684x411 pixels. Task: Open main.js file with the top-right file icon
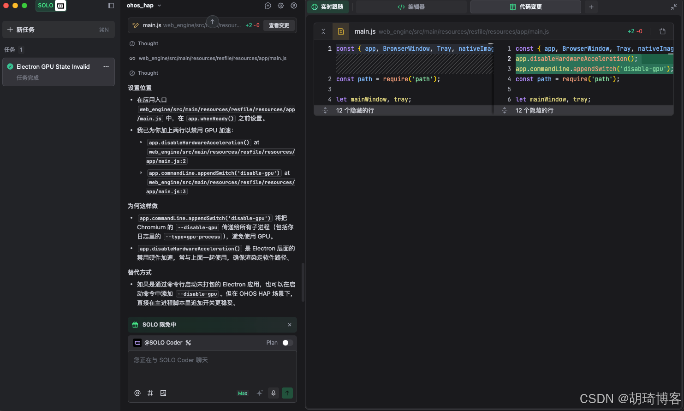tap(663, 31)
